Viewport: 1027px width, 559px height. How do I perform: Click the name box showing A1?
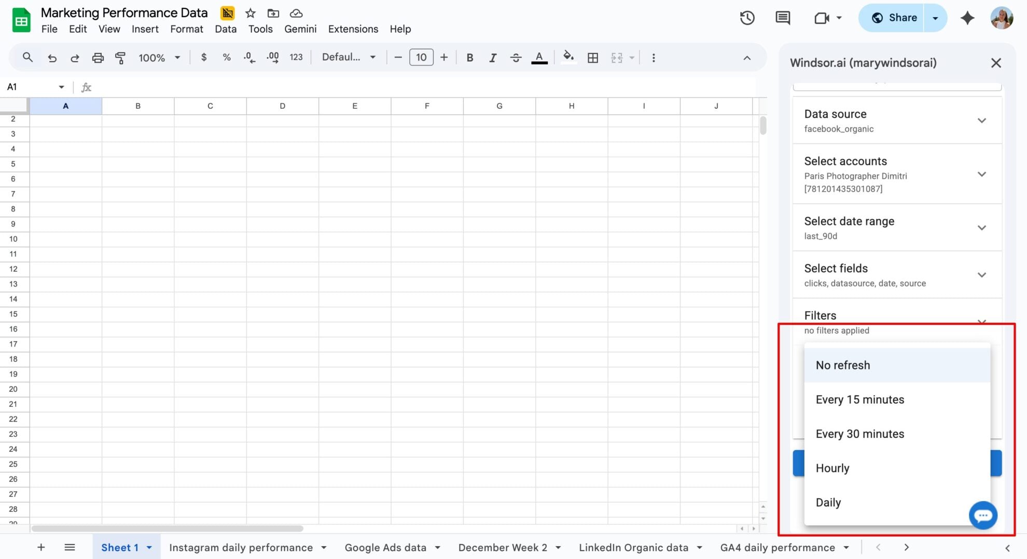click(35, 87)
